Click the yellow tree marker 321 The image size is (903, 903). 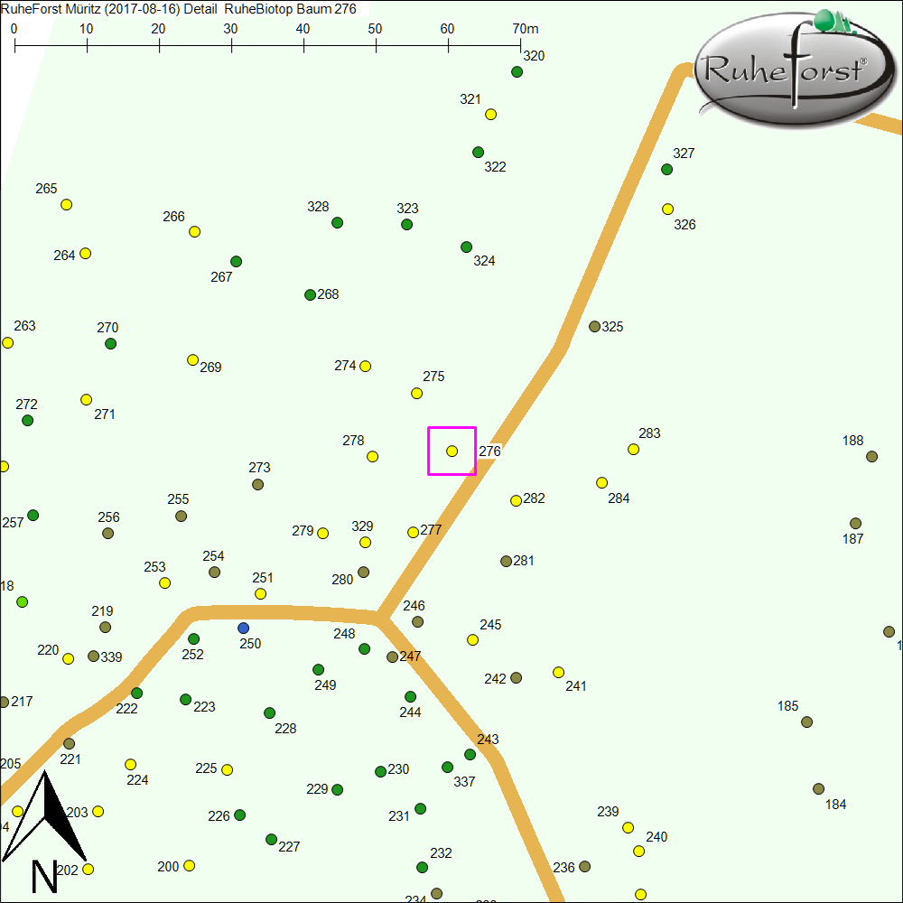pyautogui.click(x=490, y=114)
